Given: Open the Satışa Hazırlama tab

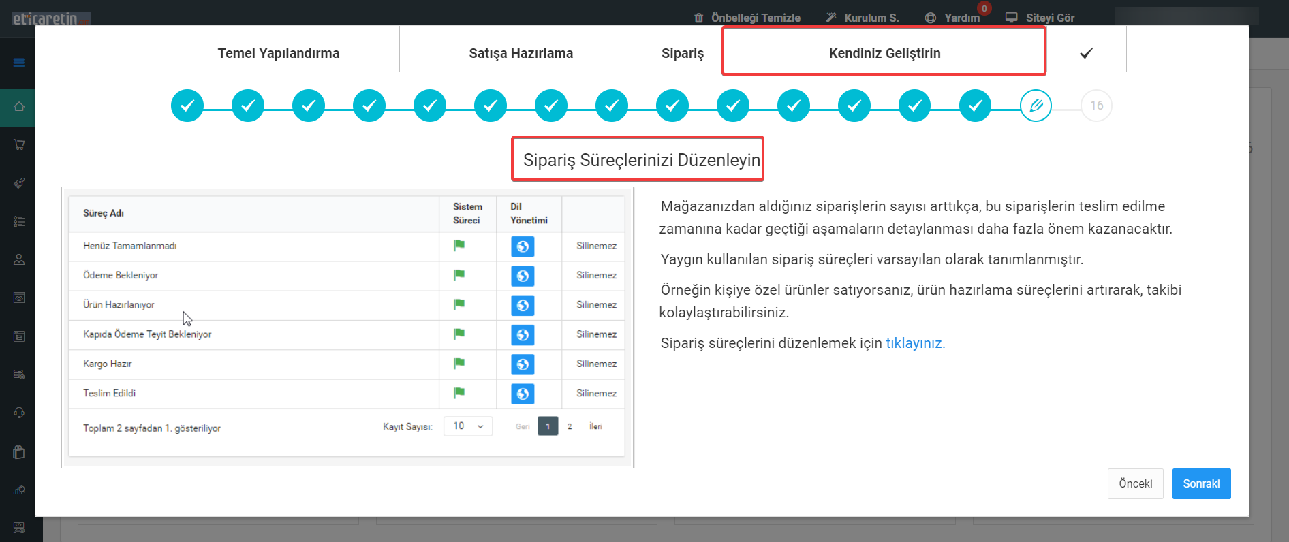Looking at the screenshot, I should click(x=521, y=53).
